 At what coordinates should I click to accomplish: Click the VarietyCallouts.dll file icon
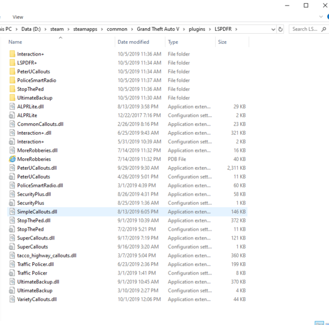(12, 299)
